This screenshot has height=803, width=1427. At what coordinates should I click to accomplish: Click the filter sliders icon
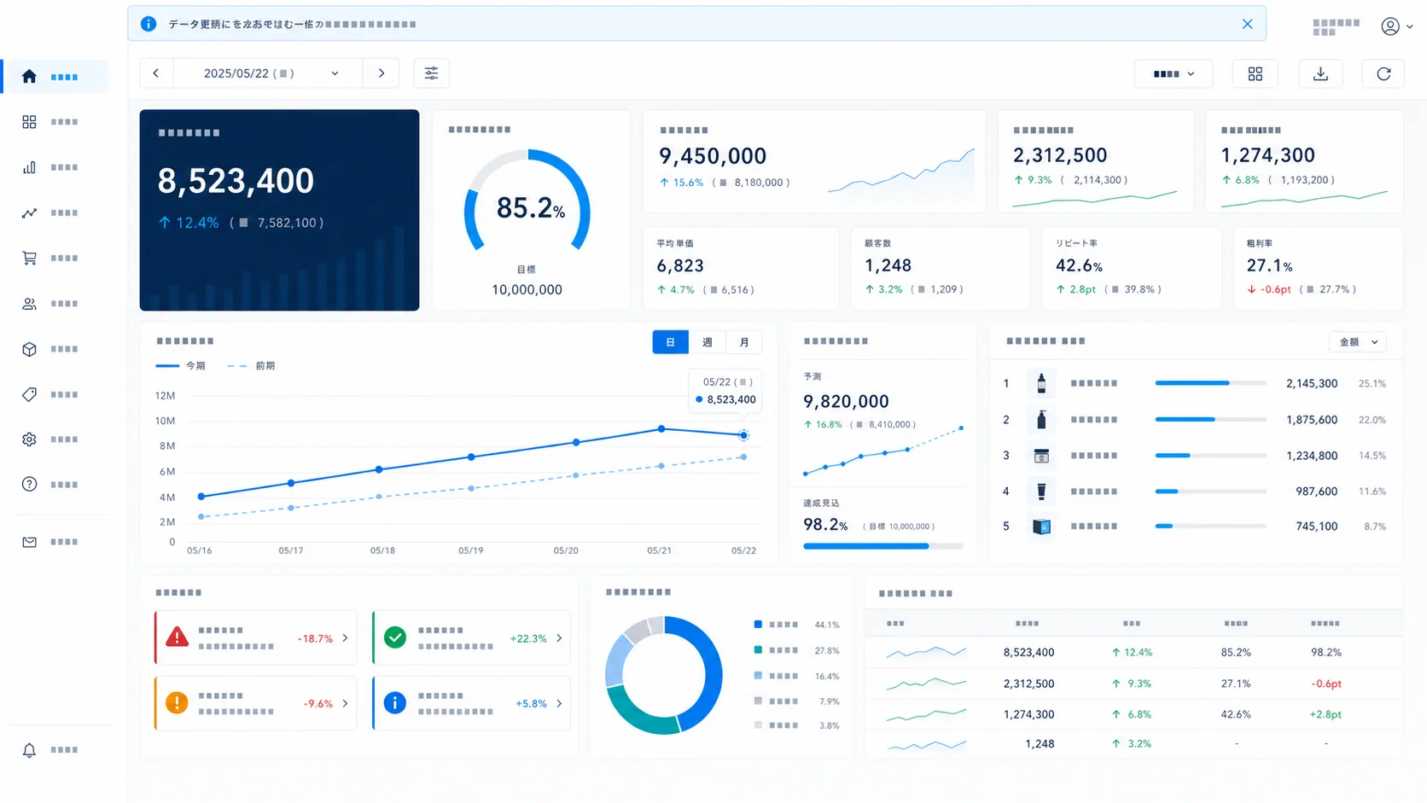point(431,73)
